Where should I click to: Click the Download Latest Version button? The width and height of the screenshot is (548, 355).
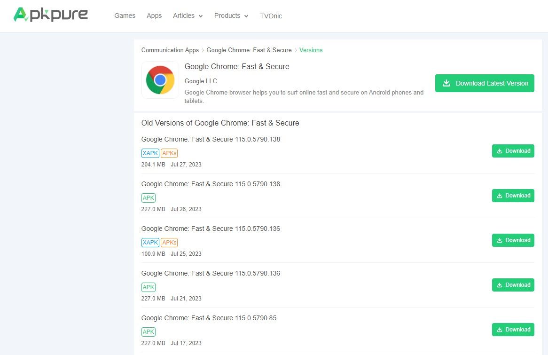pyautogui.click(x=485, y=83)
